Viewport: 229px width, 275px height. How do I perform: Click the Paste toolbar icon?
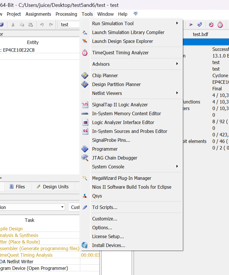(x=31, y=25)
